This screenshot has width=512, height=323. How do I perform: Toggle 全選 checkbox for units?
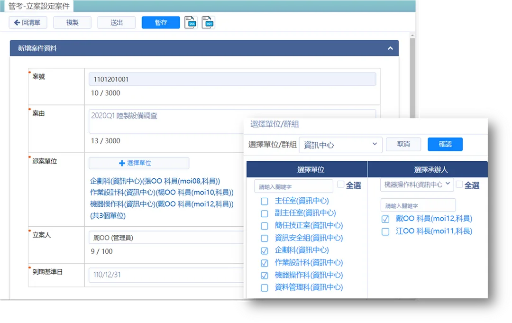point(340,185)
